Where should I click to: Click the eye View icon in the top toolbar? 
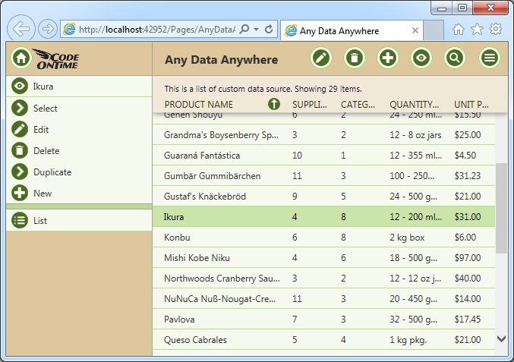pos(421,58)
